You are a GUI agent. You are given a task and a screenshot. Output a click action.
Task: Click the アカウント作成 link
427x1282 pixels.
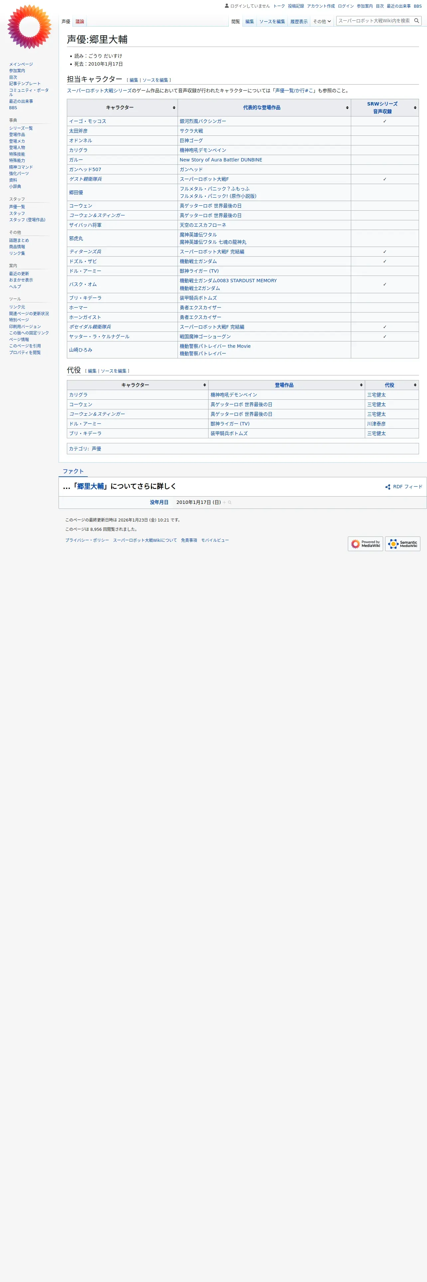pos(321,6)
